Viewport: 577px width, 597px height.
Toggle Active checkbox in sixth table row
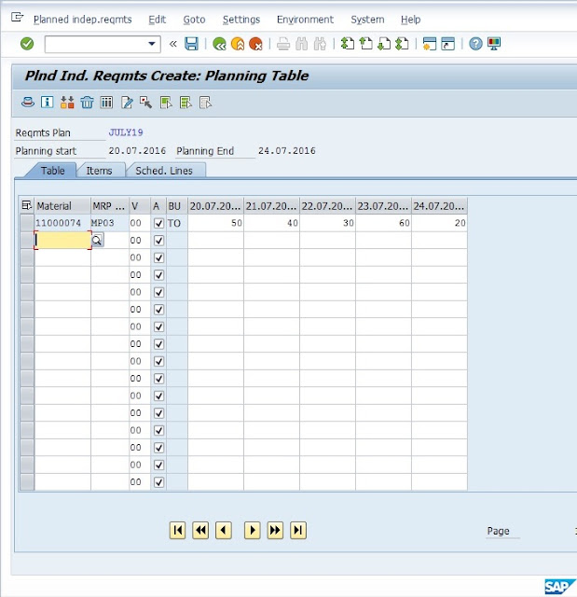(158, 310)
